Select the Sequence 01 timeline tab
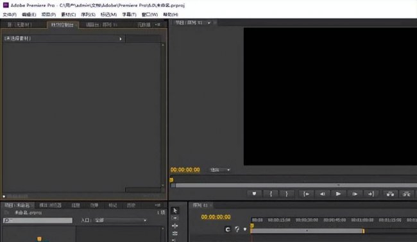Image resolution: width=417 pixels, height=242 pixels. tap(200, 205)
